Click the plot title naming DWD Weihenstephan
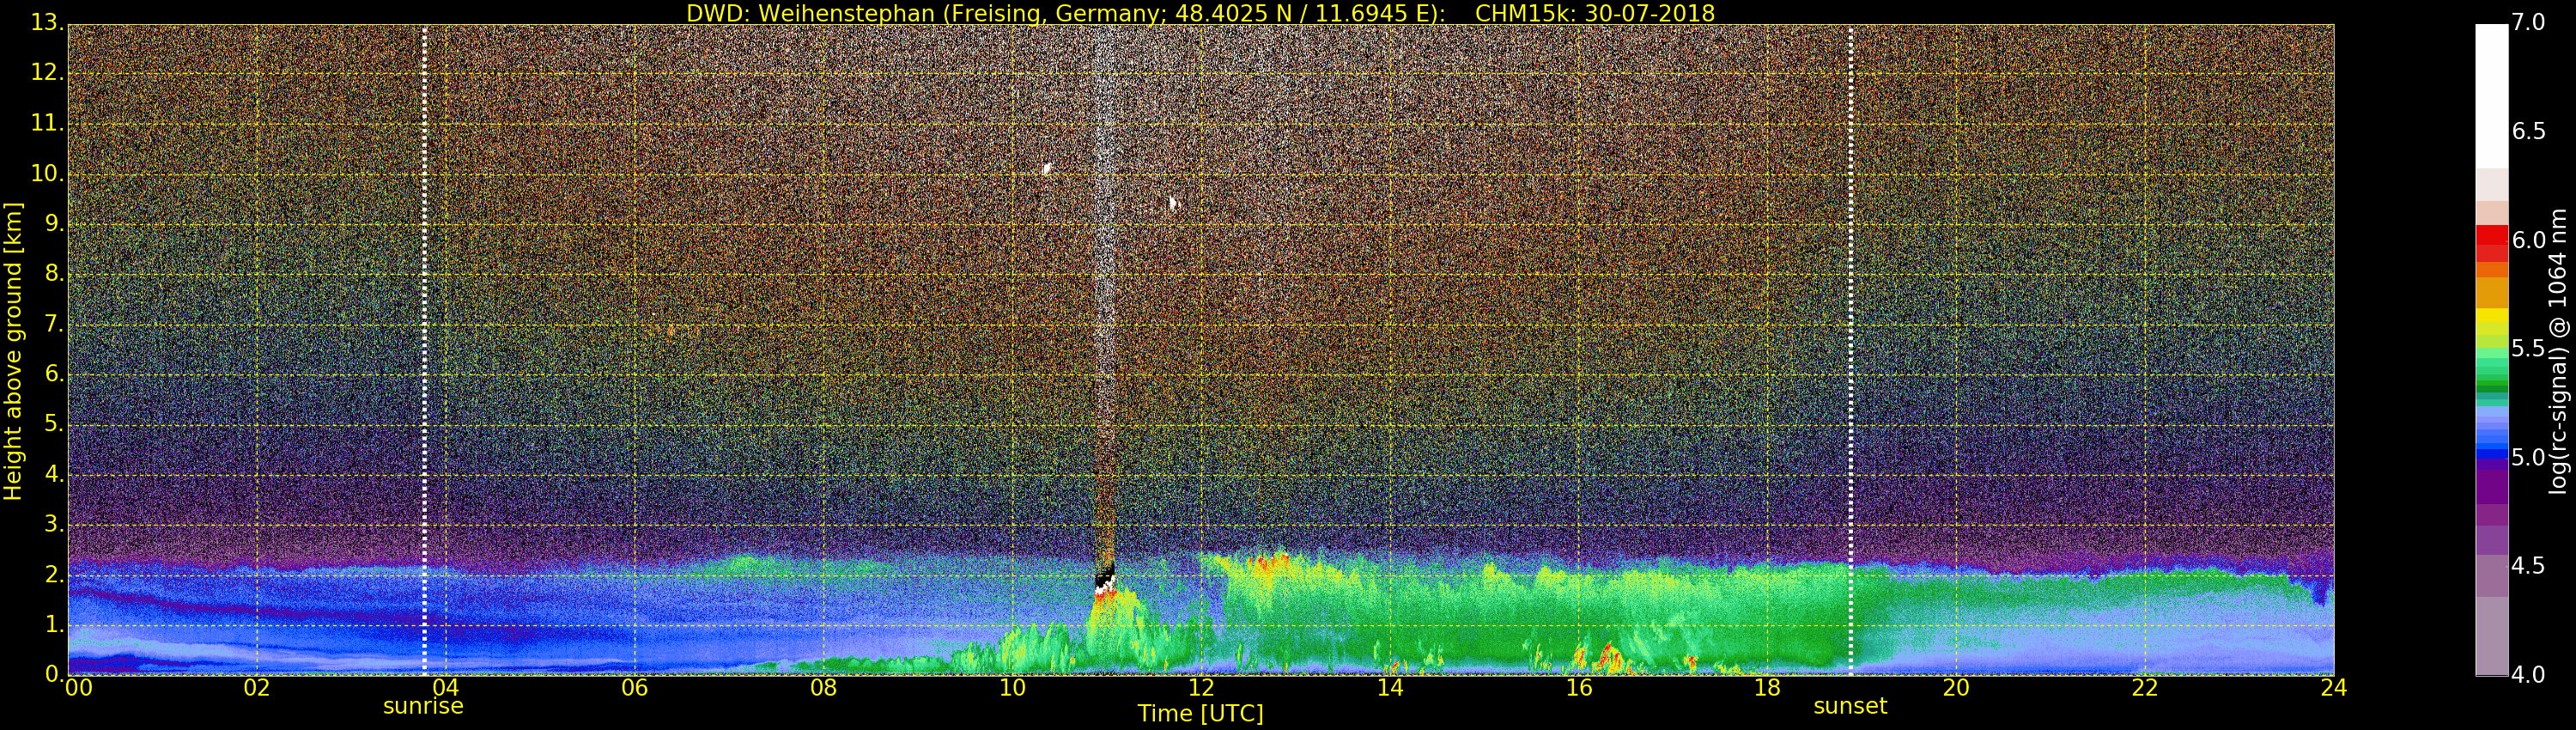 tap(1200, 13)
